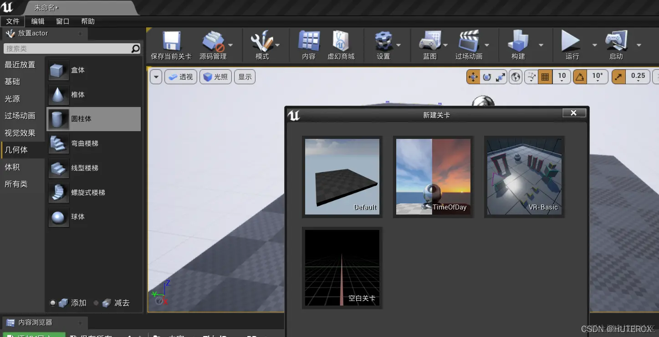The height and width of the screenshot is (337, 659).
Task: Expand Source Control dropdown arrow
Action: [x=231, y=45]
